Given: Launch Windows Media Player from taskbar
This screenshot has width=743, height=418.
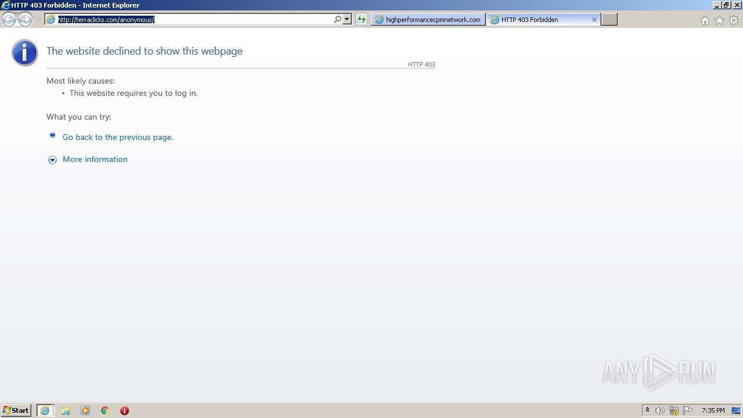Looking at the screenshot, I should tap(85, 410).
